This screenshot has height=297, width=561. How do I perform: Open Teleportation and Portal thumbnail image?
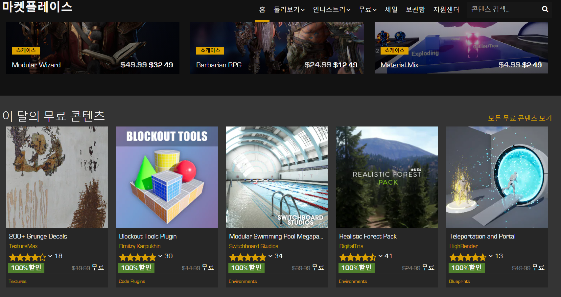[497, 177]
